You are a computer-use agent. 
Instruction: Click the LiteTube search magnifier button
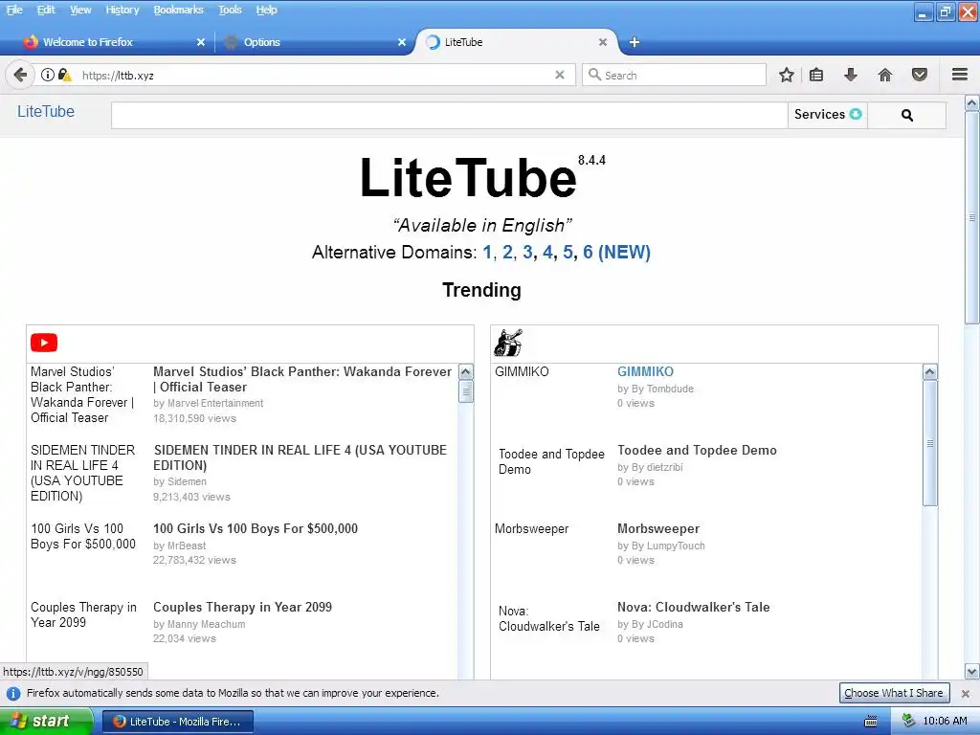(x=907, y=115)
